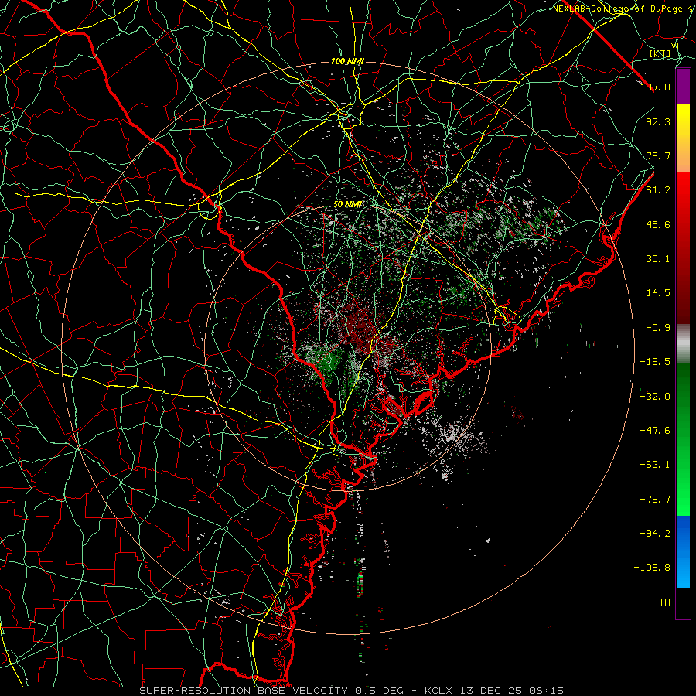This screenshot has height=696, width=696.
Task: Click the 100 NMI range ring label
Action: 347,61
